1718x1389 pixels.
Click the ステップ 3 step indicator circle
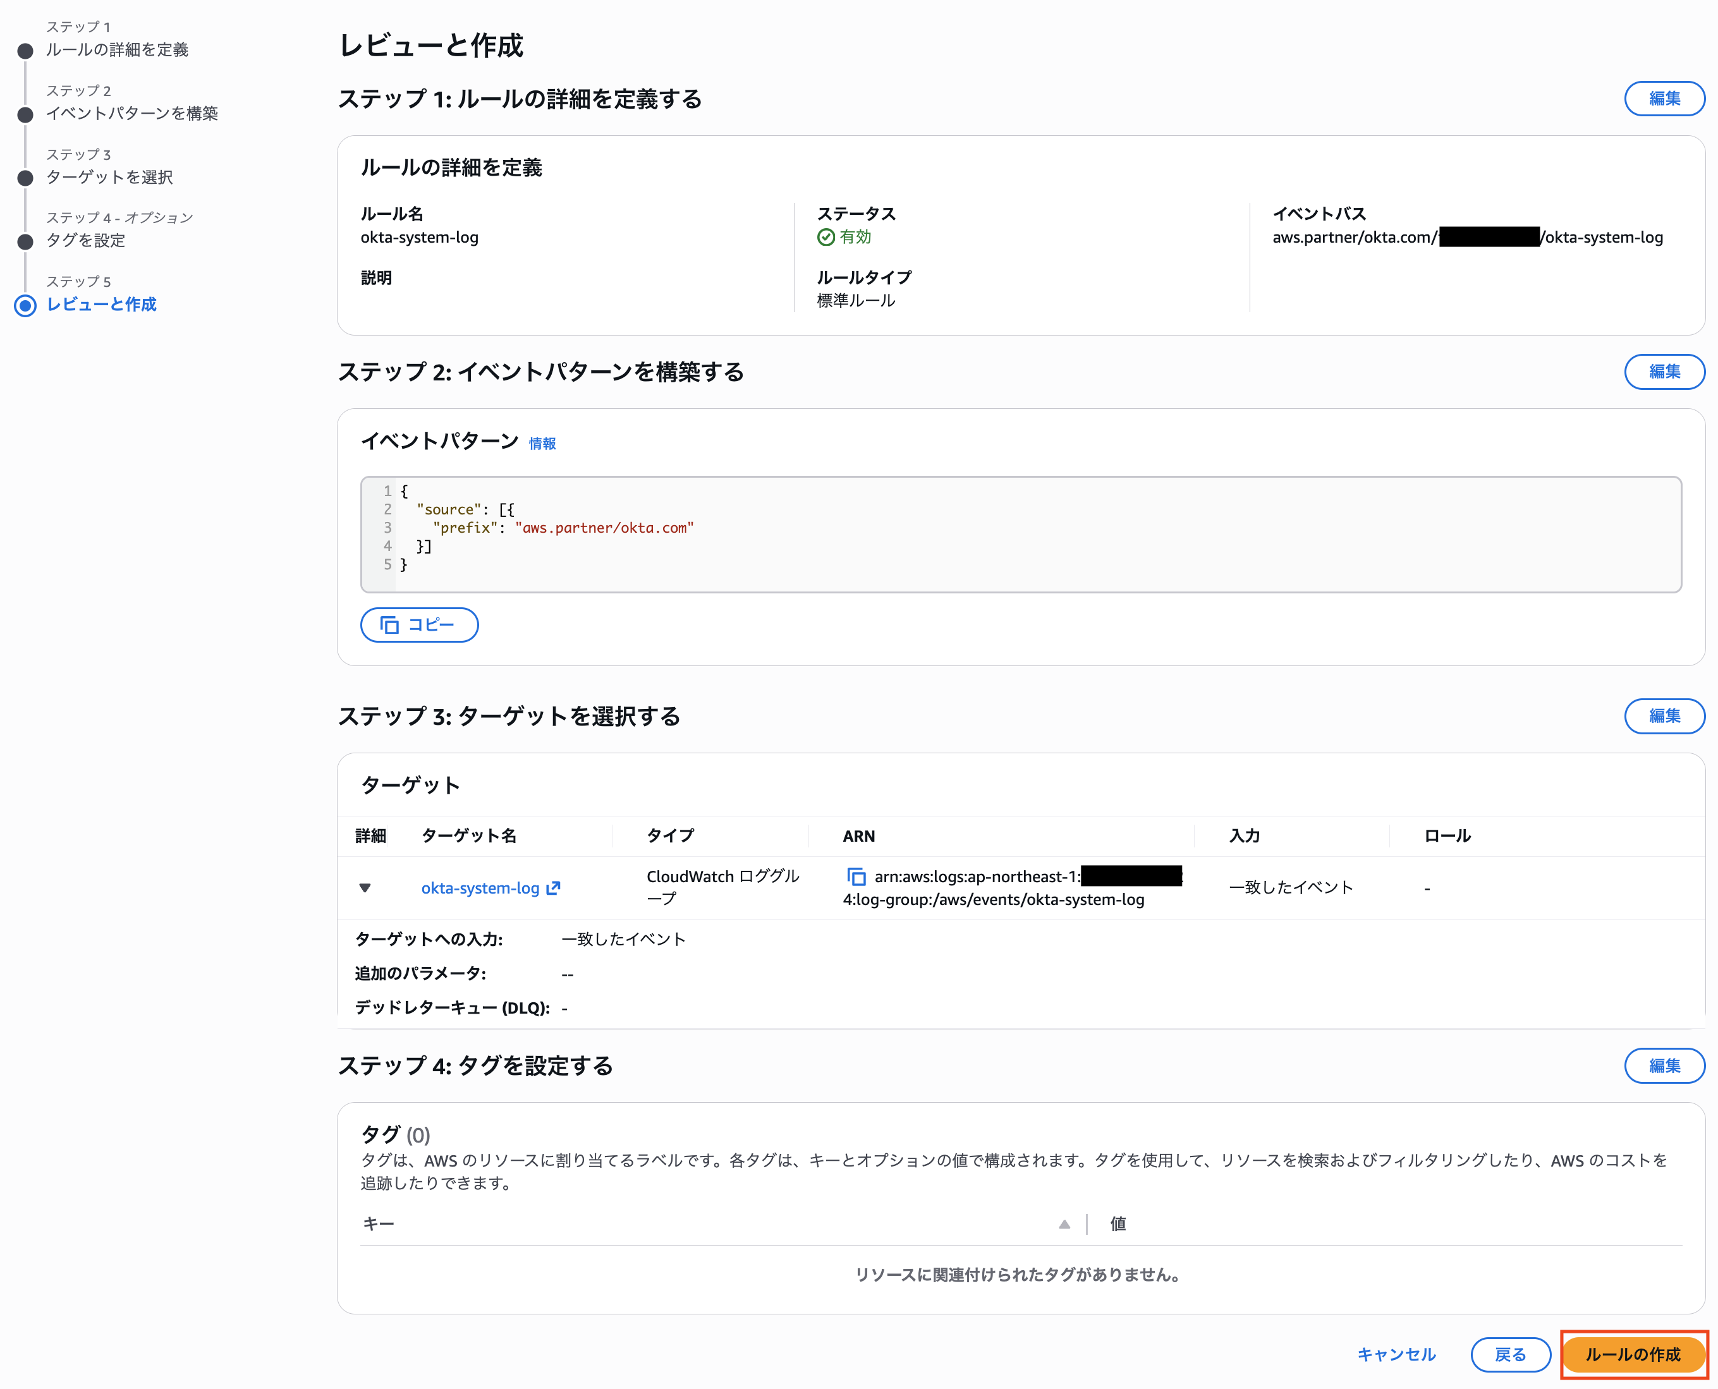point(25,178)
